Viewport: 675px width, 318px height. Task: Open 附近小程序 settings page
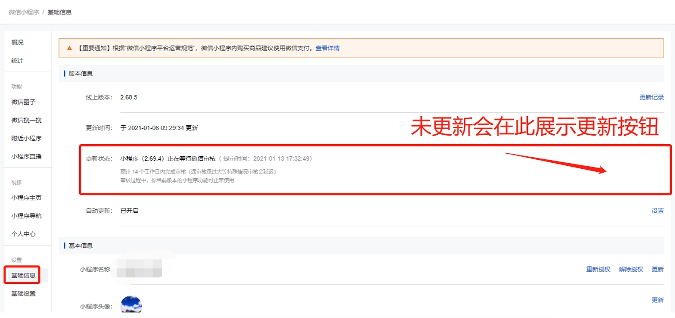tap(26, 138)
